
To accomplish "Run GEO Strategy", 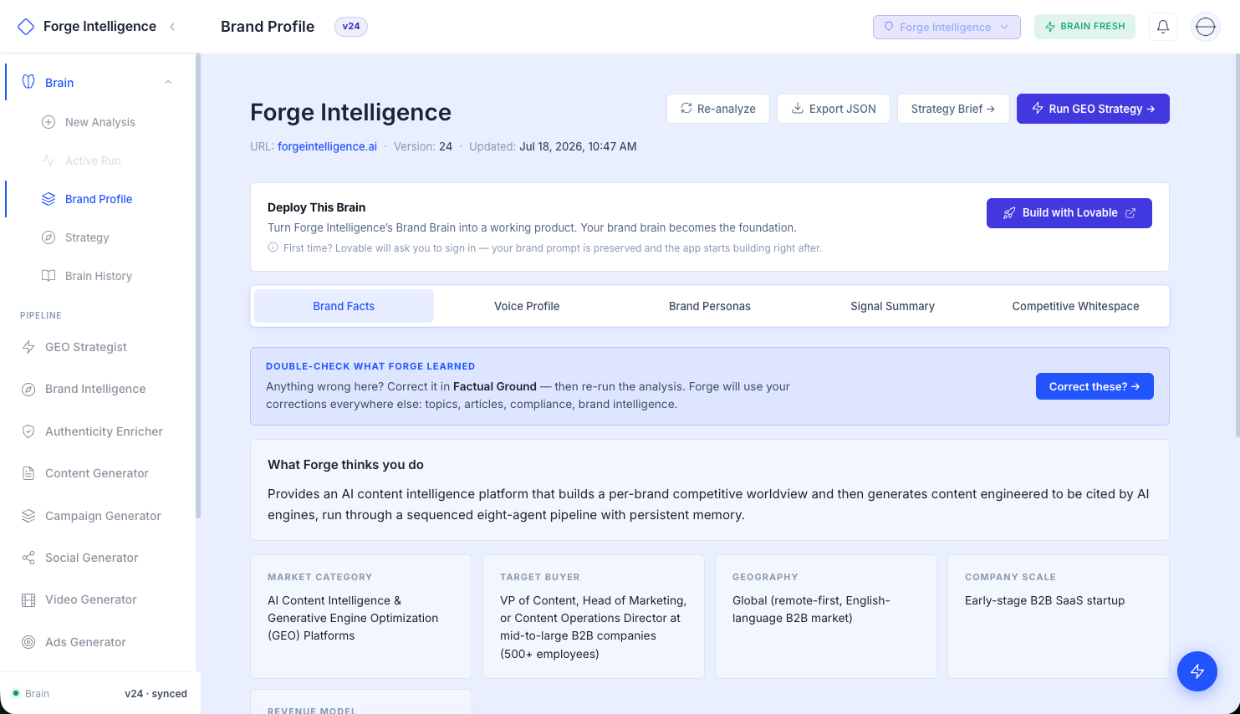I will point(1093,109).
